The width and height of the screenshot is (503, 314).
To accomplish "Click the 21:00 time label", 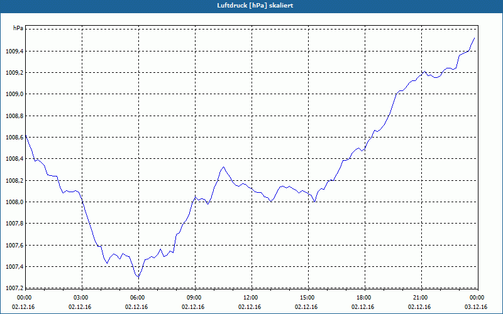I will (420, 298).
